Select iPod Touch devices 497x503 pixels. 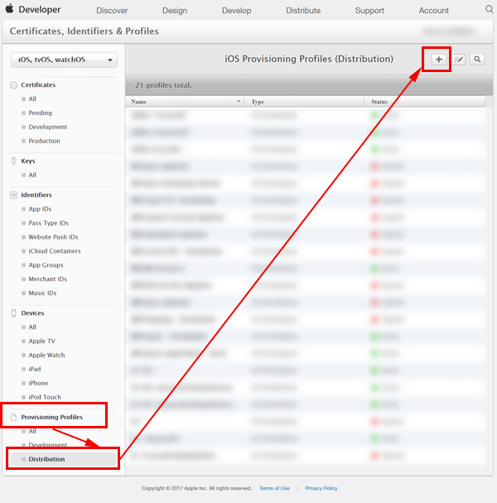(x=45, y=397)
